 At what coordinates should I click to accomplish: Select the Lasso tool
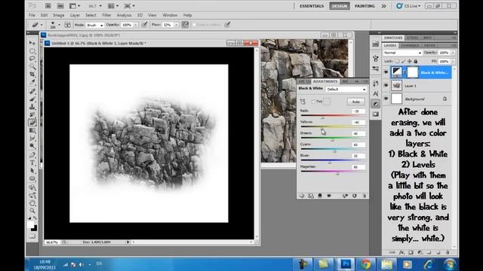click(32, 59)
